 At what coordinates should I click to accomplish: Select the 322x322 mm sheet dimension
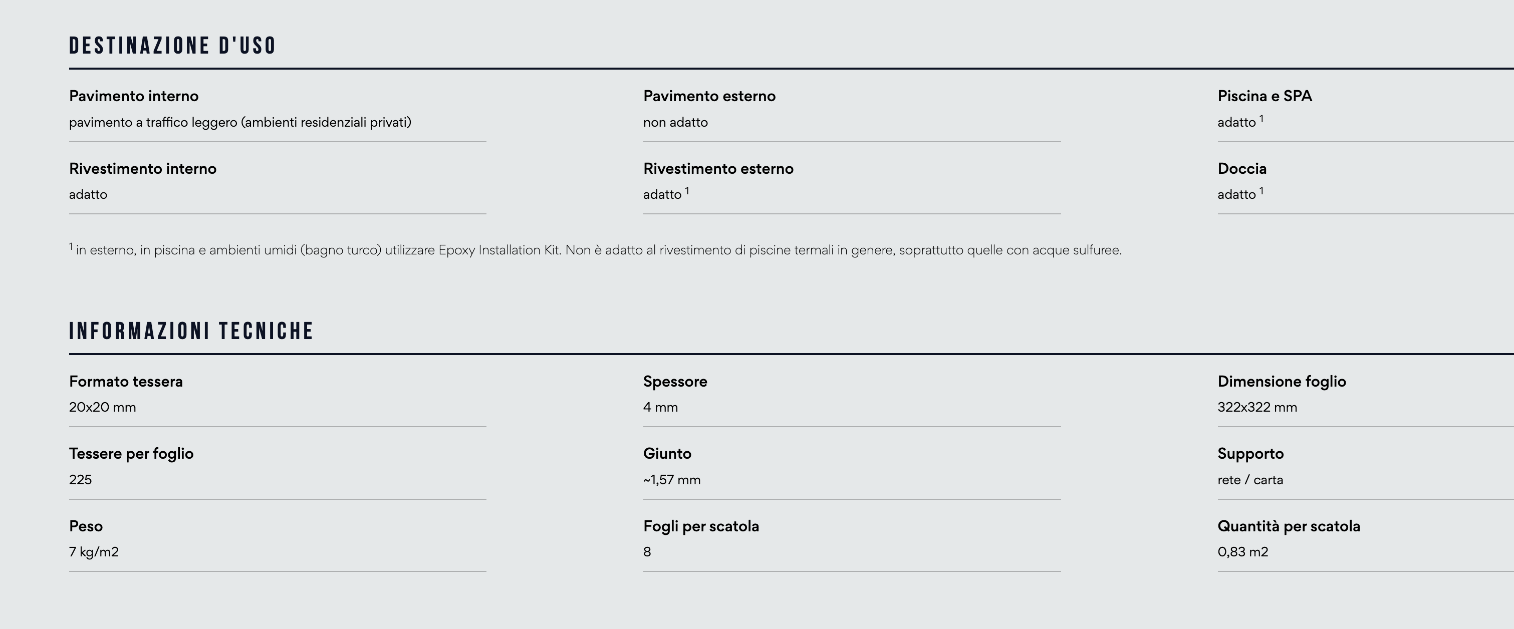tap(1257, 408)
